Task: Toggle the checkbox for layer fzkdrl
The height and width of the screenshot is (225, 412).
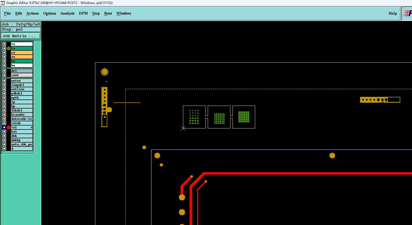Action: tap(4, 110)
